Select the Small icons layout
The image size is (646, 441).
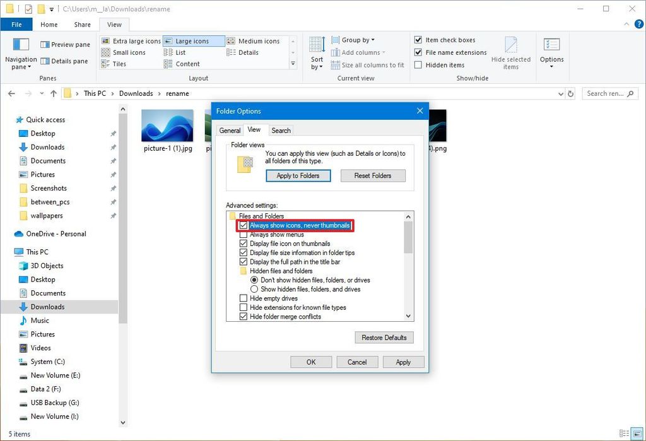point(128,52)
